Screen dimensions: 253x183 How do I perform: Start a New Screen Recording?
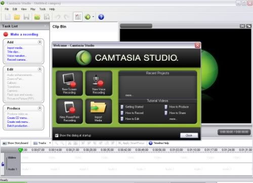pyautogui.click(x=69, y=83)
